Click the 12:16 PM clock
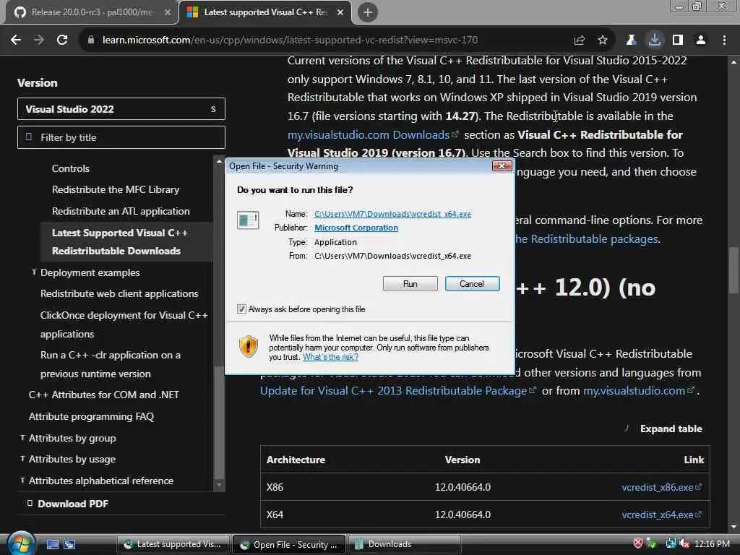Viewport: 740px width, 555px height. 712,543
